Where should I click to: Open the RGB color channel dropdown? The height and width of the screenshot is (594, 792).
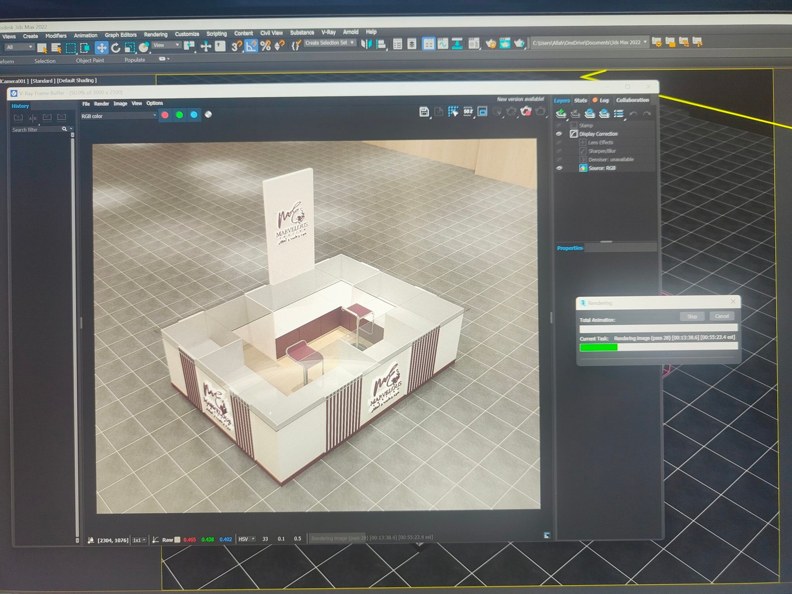[119, 116]
